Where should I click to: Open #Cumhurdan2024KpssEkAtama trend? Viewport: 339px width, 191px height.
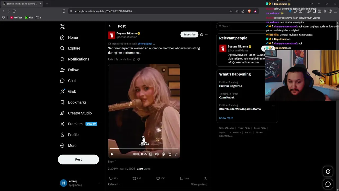[240, 109]
